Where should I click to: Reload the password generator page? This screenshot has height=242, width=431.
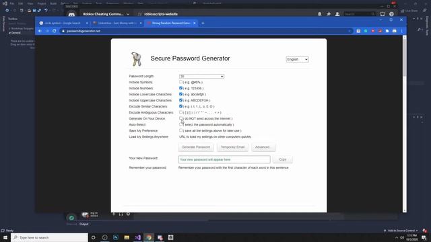54,31
